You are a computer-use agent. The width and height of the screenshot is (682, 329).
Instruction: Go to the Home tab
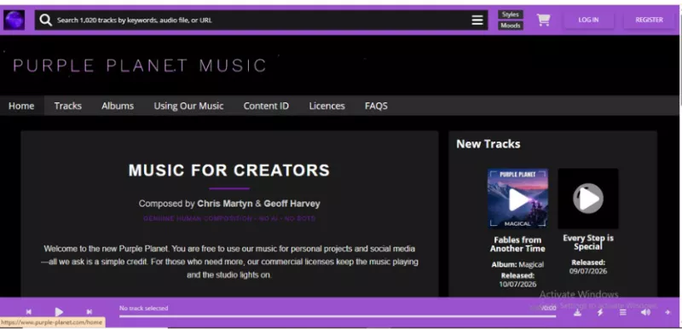[x=21, y=106]
